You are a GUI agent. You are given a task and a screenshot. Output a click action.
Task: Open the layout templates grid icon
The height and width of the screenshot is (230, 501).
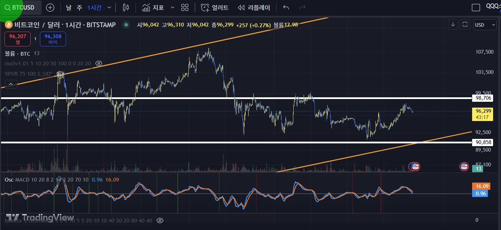click(x=185, y=8)
